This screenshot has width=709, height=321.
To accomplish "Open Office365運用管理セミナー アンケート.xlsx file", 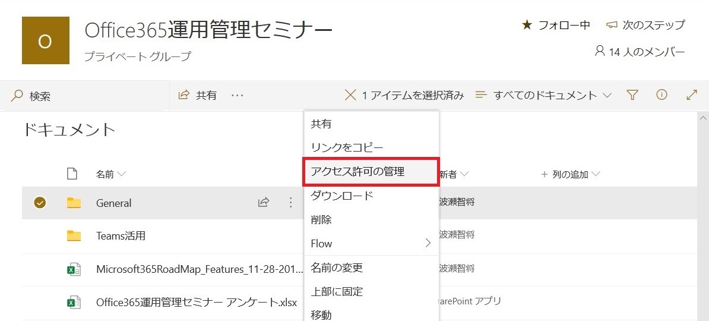I will [x=197, y=303].
